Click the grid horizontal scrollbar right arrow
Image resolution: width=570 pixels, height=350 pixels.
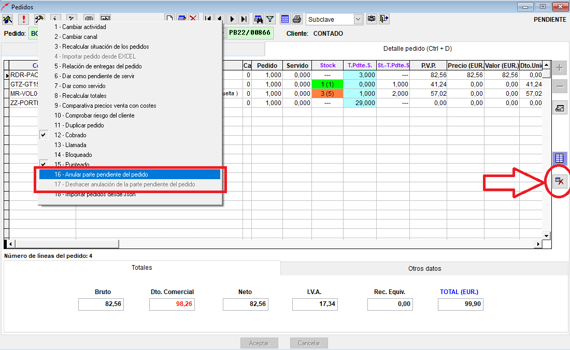click(x=538, y=244)
